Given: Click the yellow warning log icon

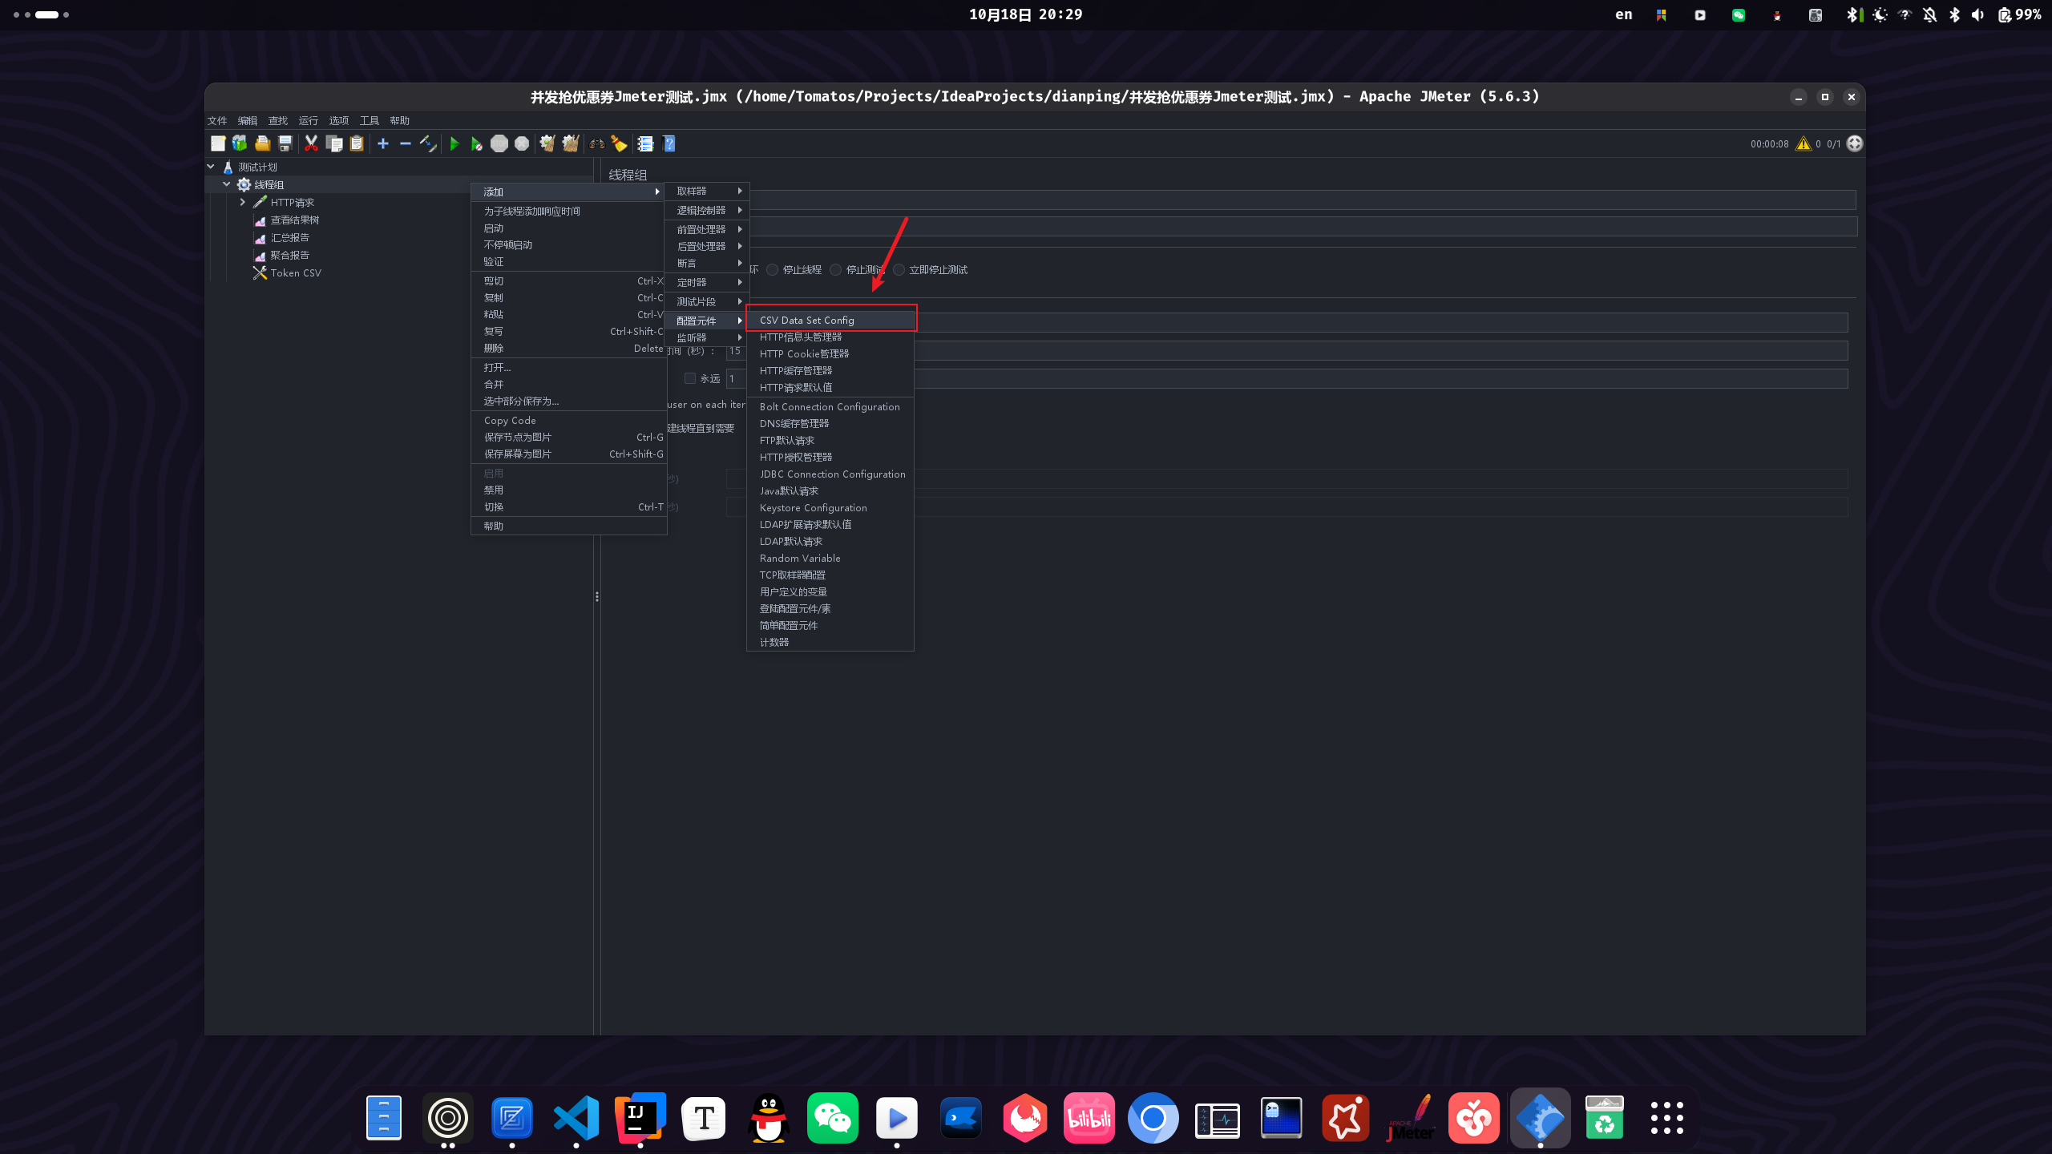Looking at the screenshot, I should coord(1804,143).
